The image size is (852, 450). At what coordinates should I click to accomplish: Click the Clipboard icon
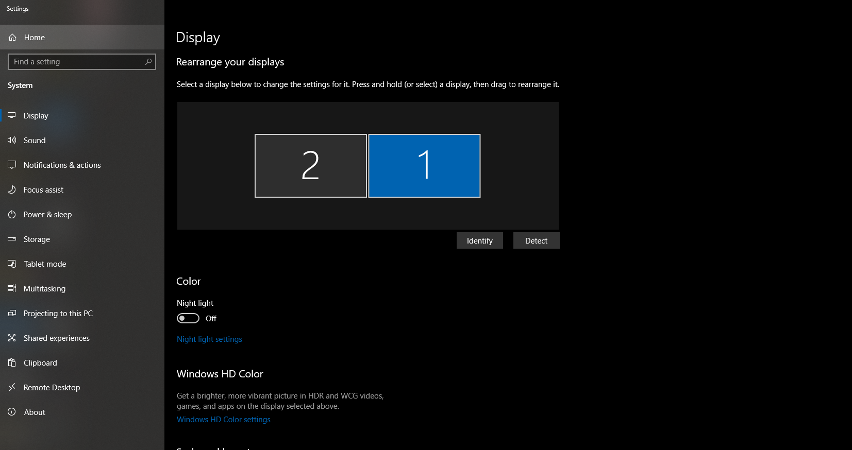[x=12, y=363]
